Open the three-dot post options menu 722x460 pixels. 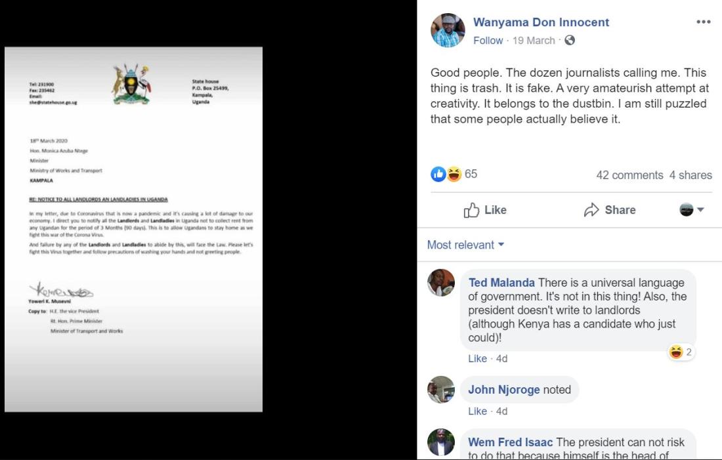pyautogui.click(x=703, y=22)
